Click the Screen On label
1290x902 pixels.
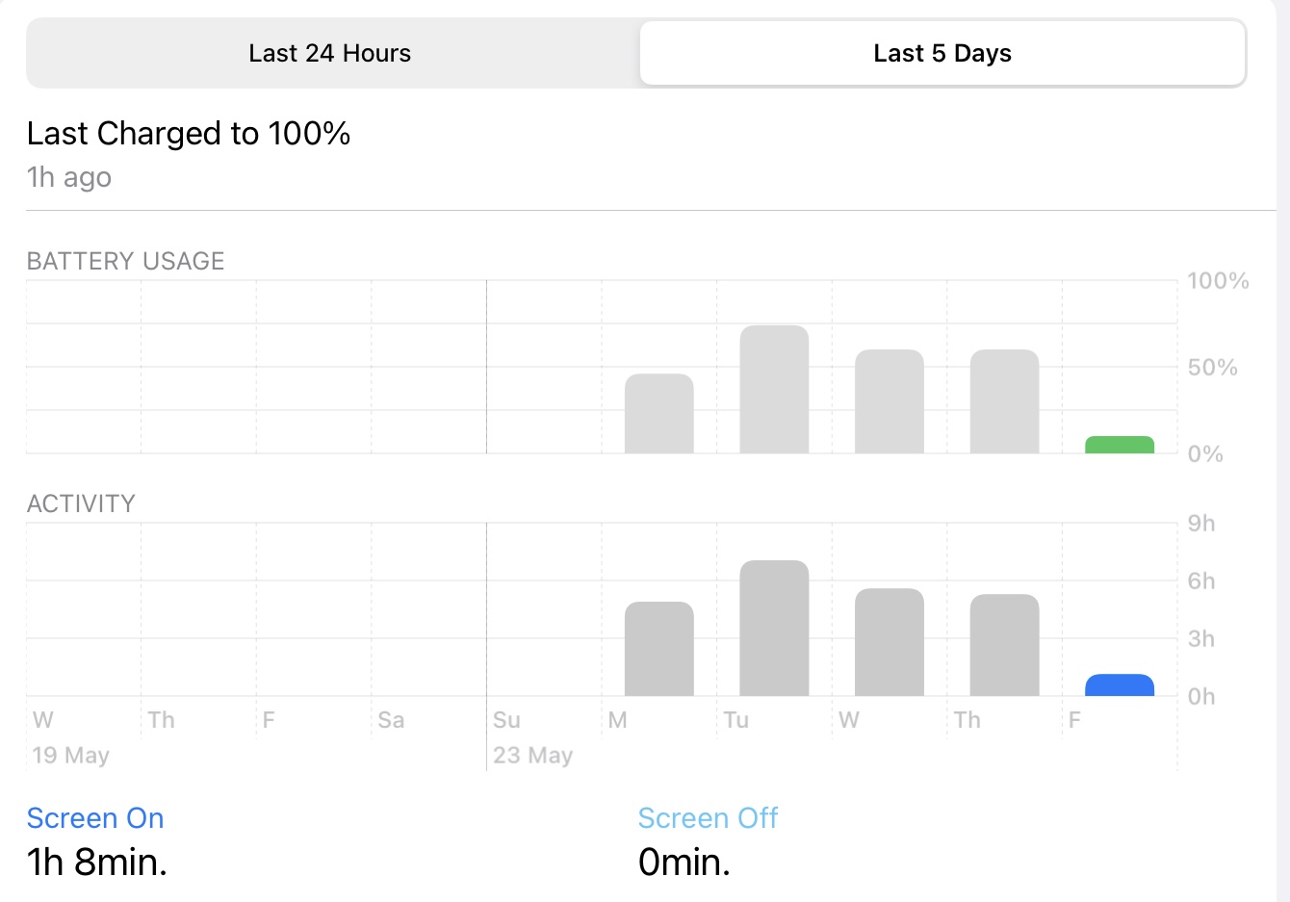[95, 817]
